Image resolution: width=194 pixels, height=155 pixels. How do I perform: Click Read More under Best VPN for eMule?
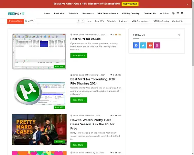pos(79,56)
